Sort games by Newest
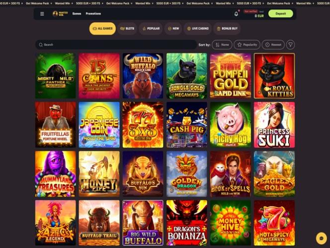330x248 pixels. pos(273,45)
